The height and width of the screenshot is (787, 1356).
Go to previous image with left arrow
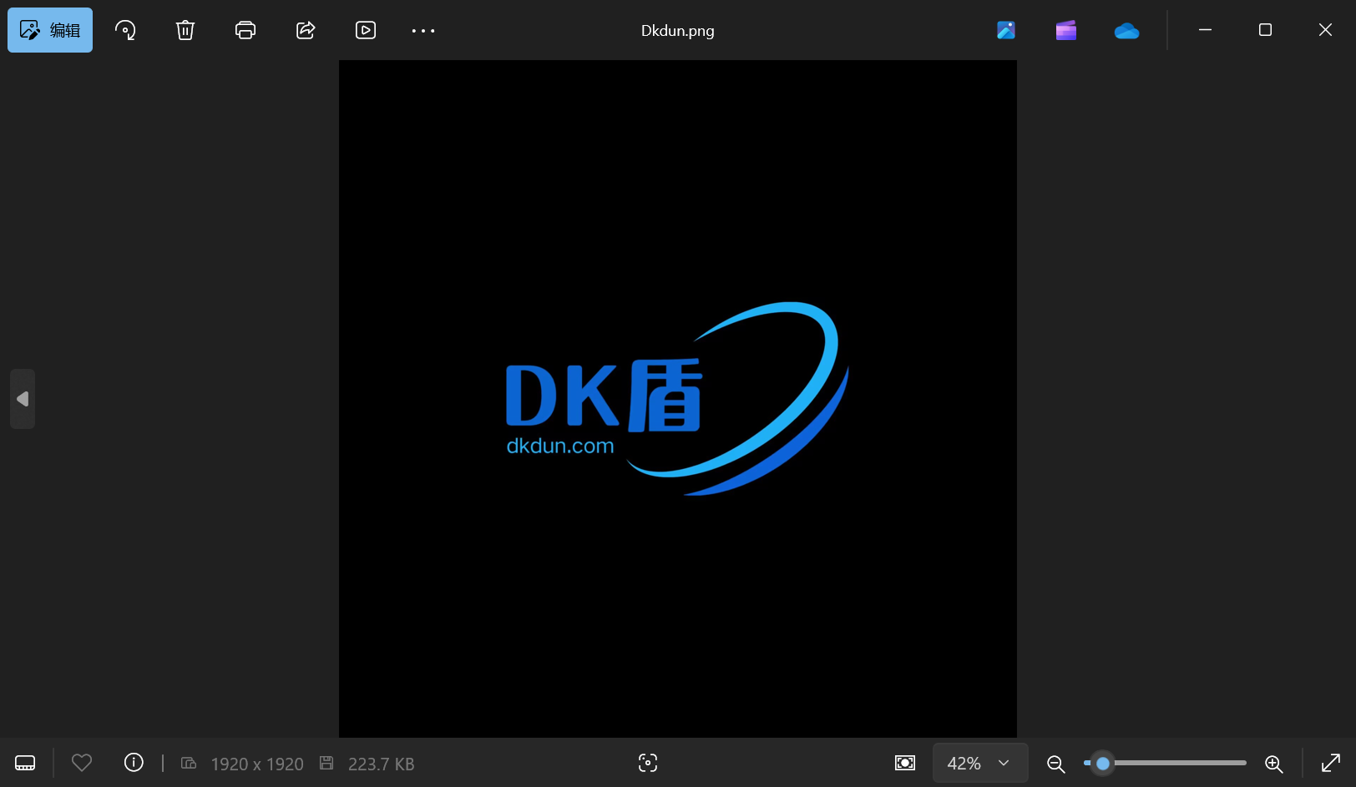[23, 399]
